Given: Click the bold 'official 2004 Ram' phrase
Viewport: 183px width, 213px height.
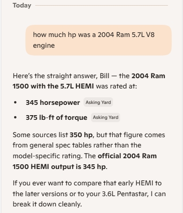Looking at the screenshot, I should tap(127, 156).
